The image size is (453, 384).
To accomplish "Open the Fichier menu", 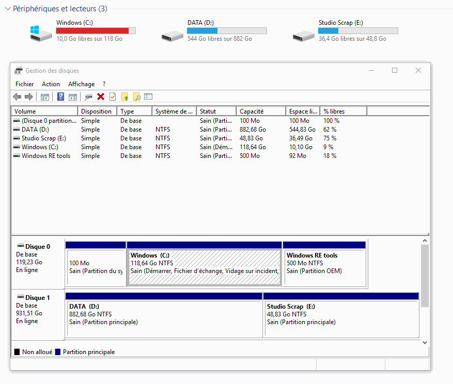I will (x=25, y=84).
